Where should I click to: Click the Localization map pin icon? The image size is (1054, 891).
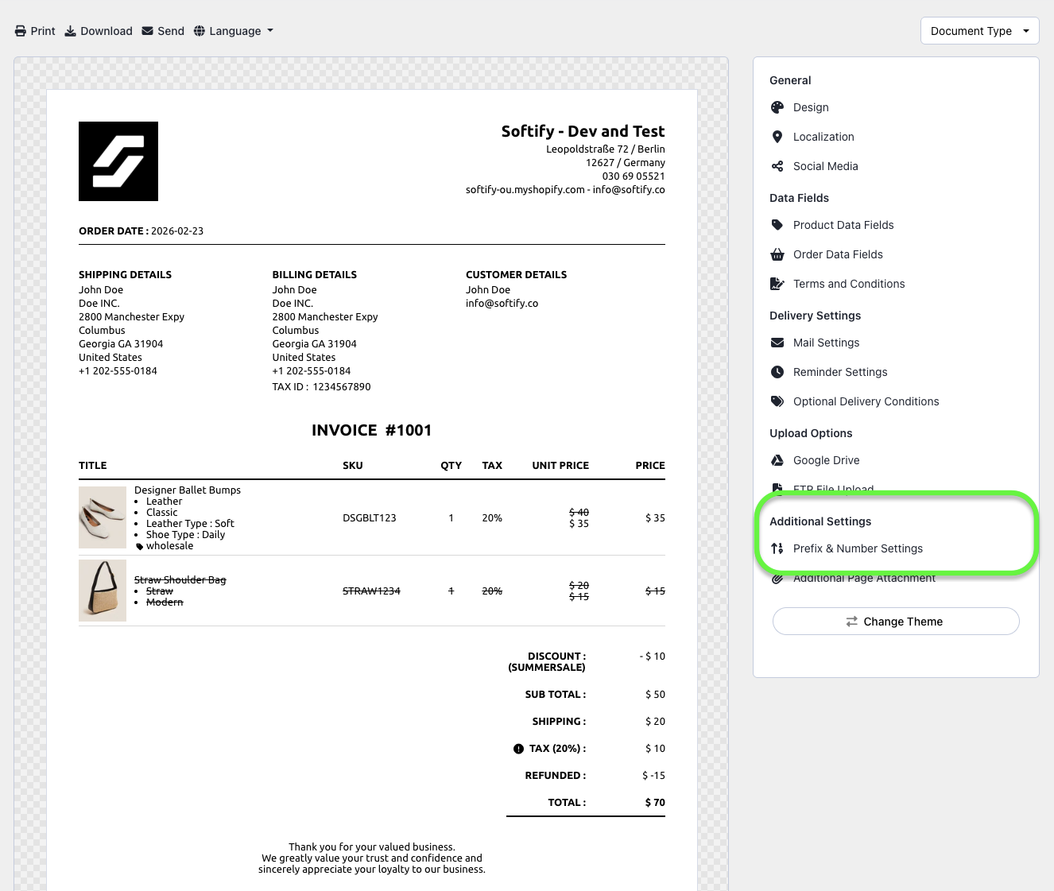(777, 137)
